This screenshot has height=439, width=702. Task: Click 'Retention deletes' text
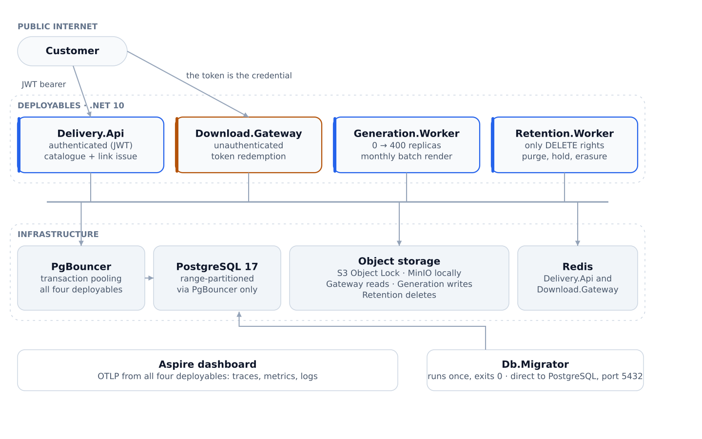pos(399,295)
